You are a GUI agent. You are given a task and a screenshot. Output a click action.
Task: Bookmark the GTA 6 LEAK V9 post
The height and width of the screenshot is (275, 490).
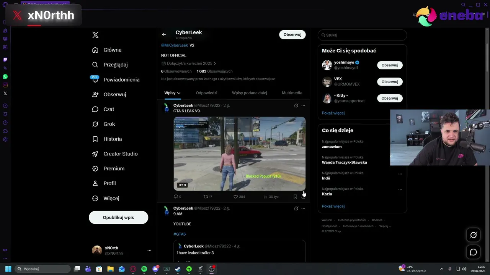click(x=295, y=197)
